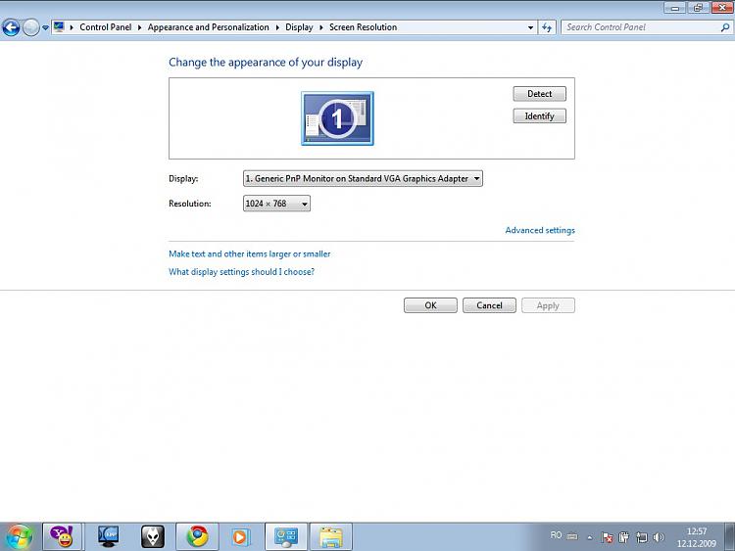Open Windows Explorer from taskbar
Screen dimensions: 735x551
click(331, 536)
